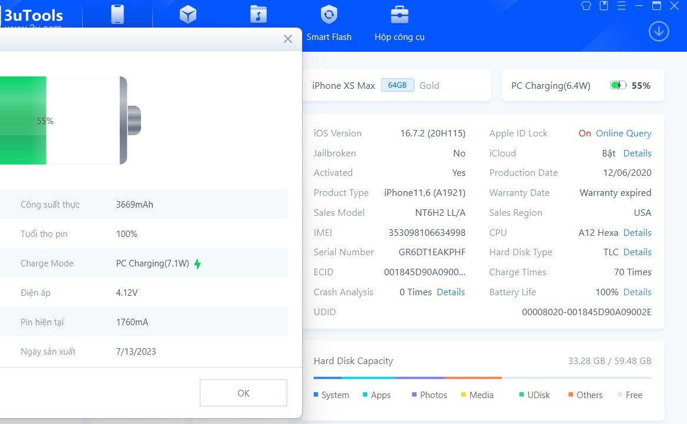Open the Hộp công cụ toolbox tab
This screenshot has width=687, height=424.
point(400,23)
